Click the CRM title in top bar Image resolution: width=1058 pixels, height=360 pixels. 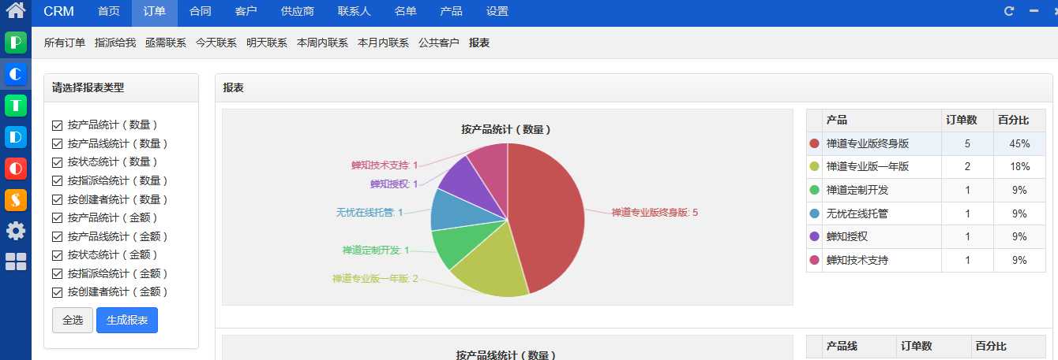tap(59, 12)
